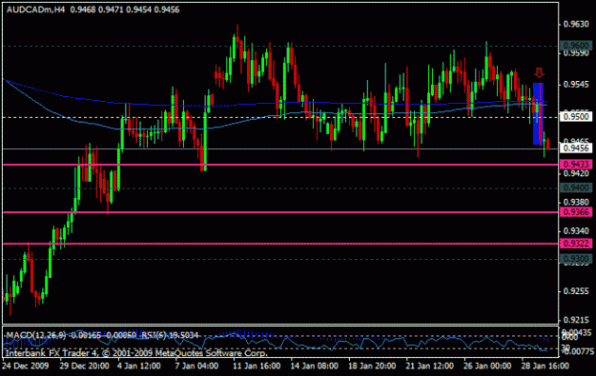
Task: Select the pink horizontal line at 0.9322
Action: click(280, 244)
